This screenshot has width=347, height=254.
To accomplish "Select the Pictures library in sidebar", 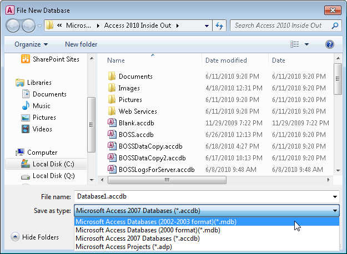I will tap(38, 118).
